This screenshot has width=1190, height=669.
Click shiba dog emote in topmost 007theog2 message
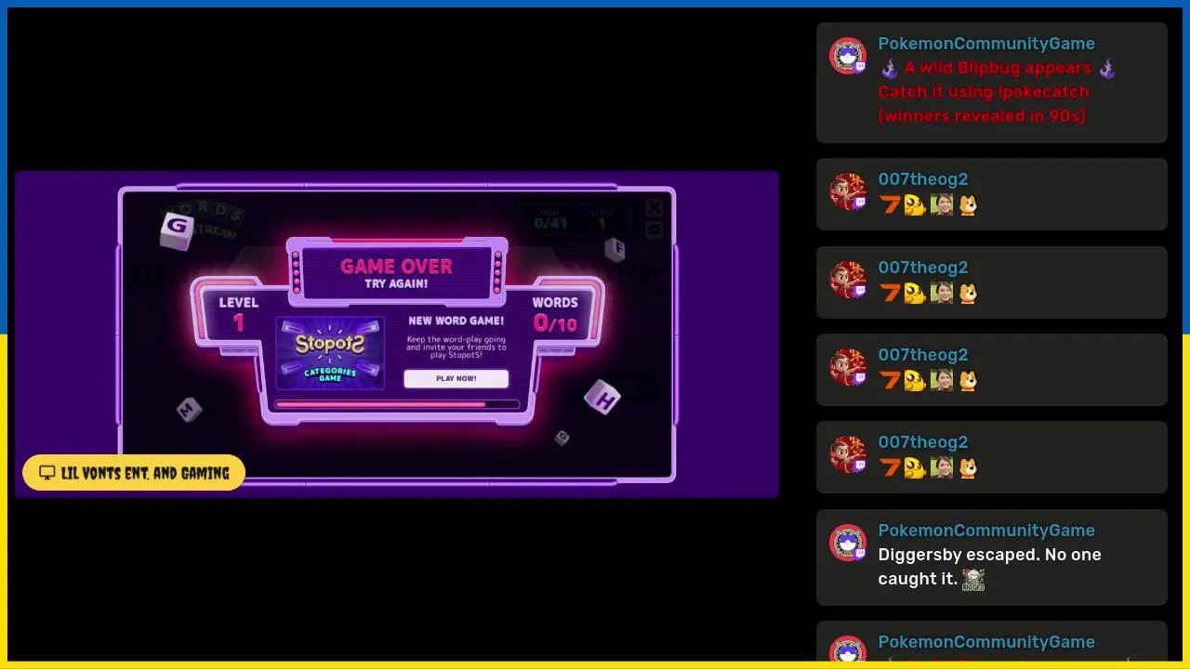[x=968, y=204]
